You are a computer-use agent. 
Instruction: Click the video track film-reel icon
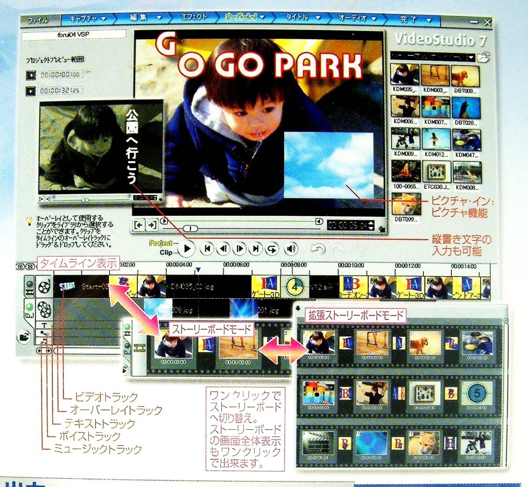[44, 287]
